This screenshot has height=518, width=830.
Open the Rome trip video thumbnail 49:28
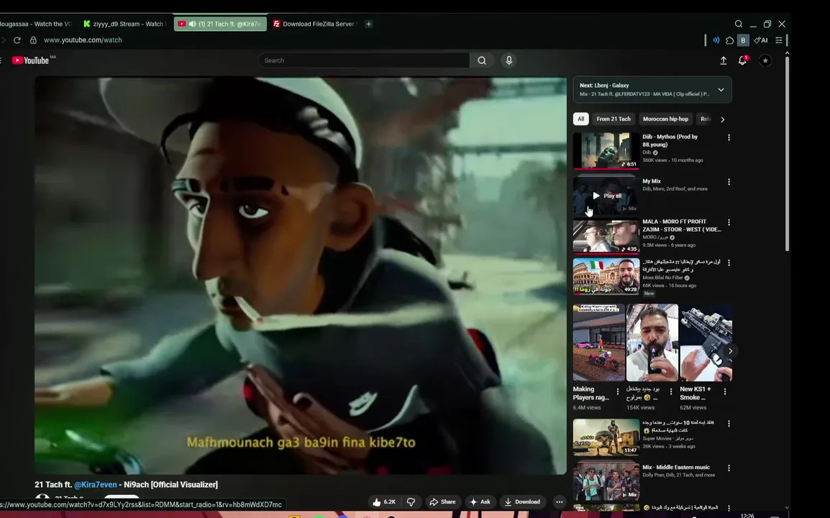[x=606, y=276]
